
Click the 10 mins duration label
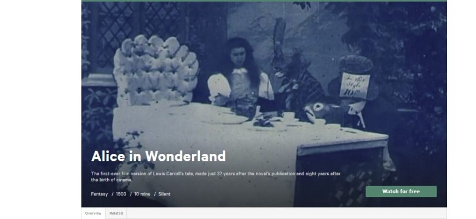pyautogui.click(x=142, y=194)
